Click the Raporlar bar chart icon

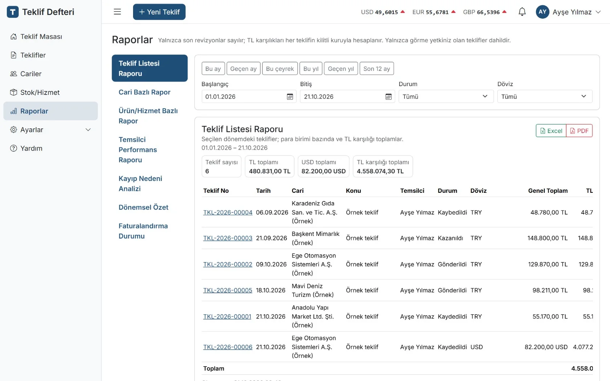tap(13, 111)
